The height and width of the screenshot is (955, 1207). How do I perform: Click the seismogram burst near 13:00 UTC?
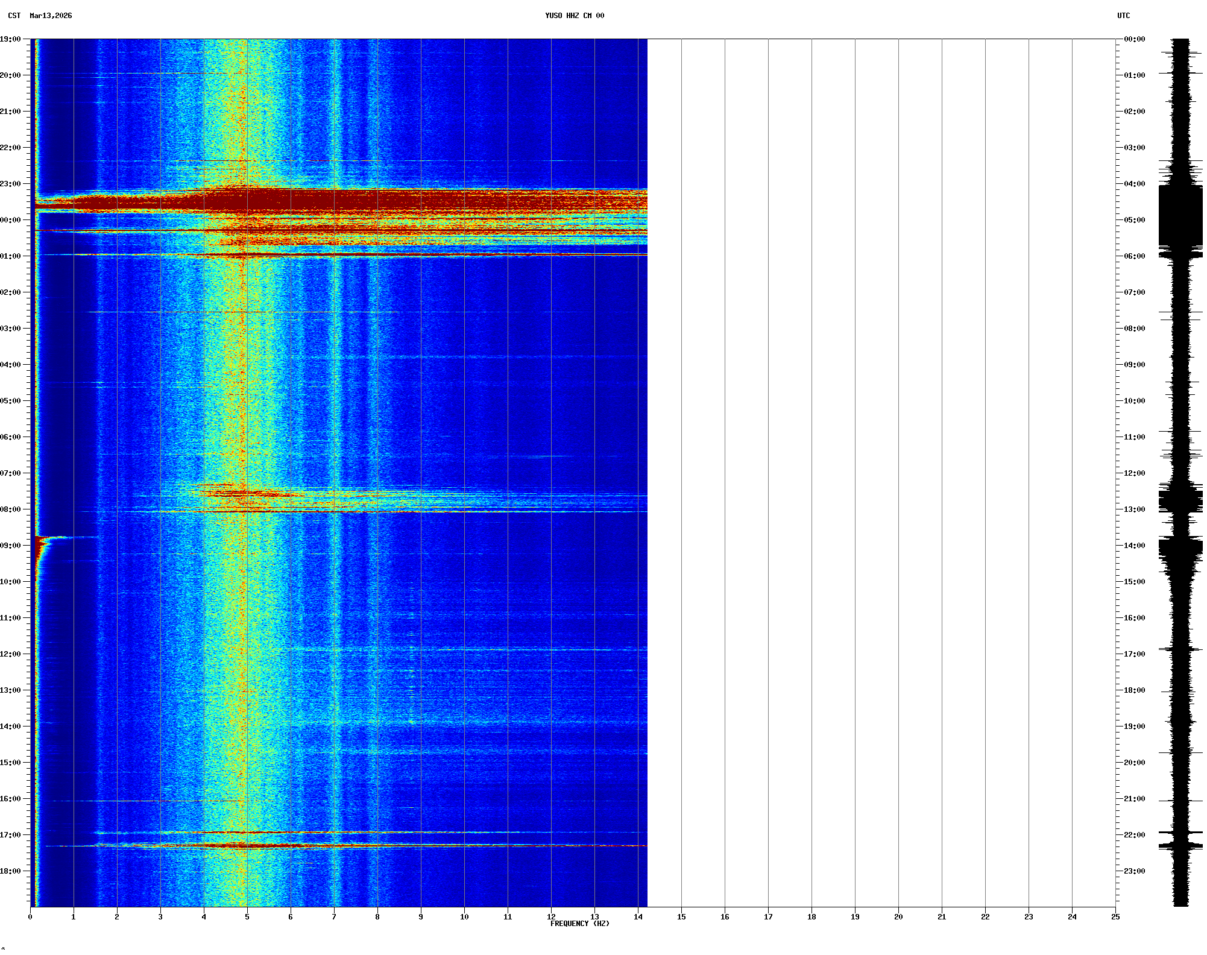(1180, 500)
